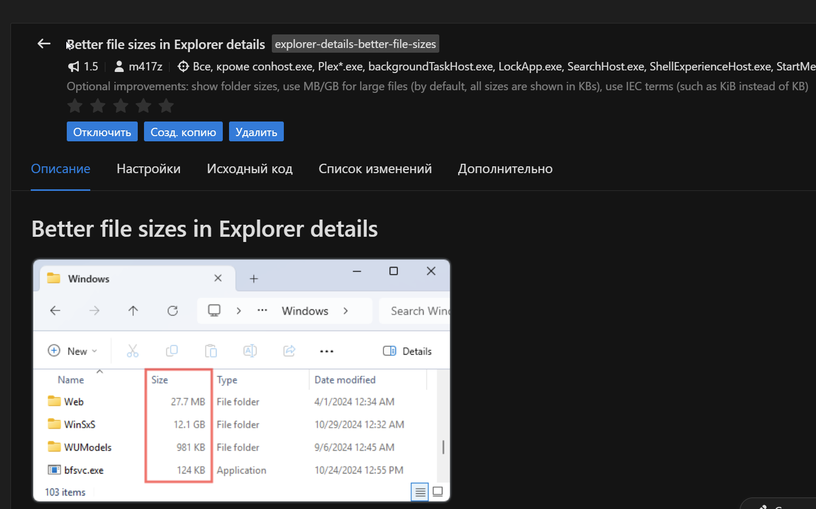Click the back arrow icon
The height and width of the screenshot is (509, 816).
coord(44,44)
